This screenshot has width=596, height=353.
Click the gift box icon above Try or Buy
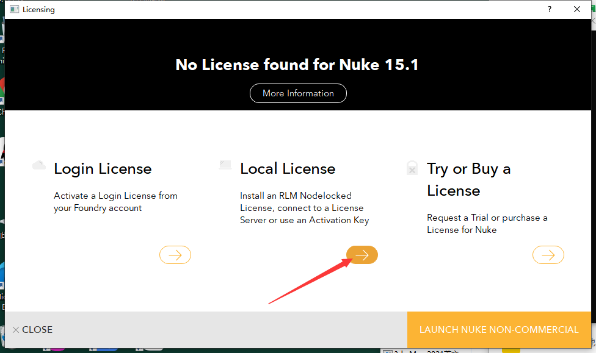tap(412, 169)
